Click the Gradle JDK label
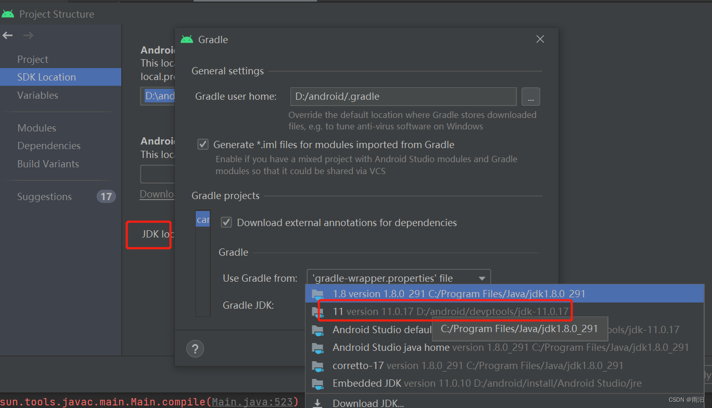712x408 pixels. point(248,305)
